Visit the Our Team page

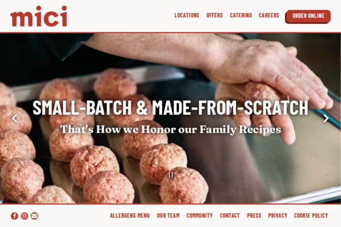(x=168, y=215)
